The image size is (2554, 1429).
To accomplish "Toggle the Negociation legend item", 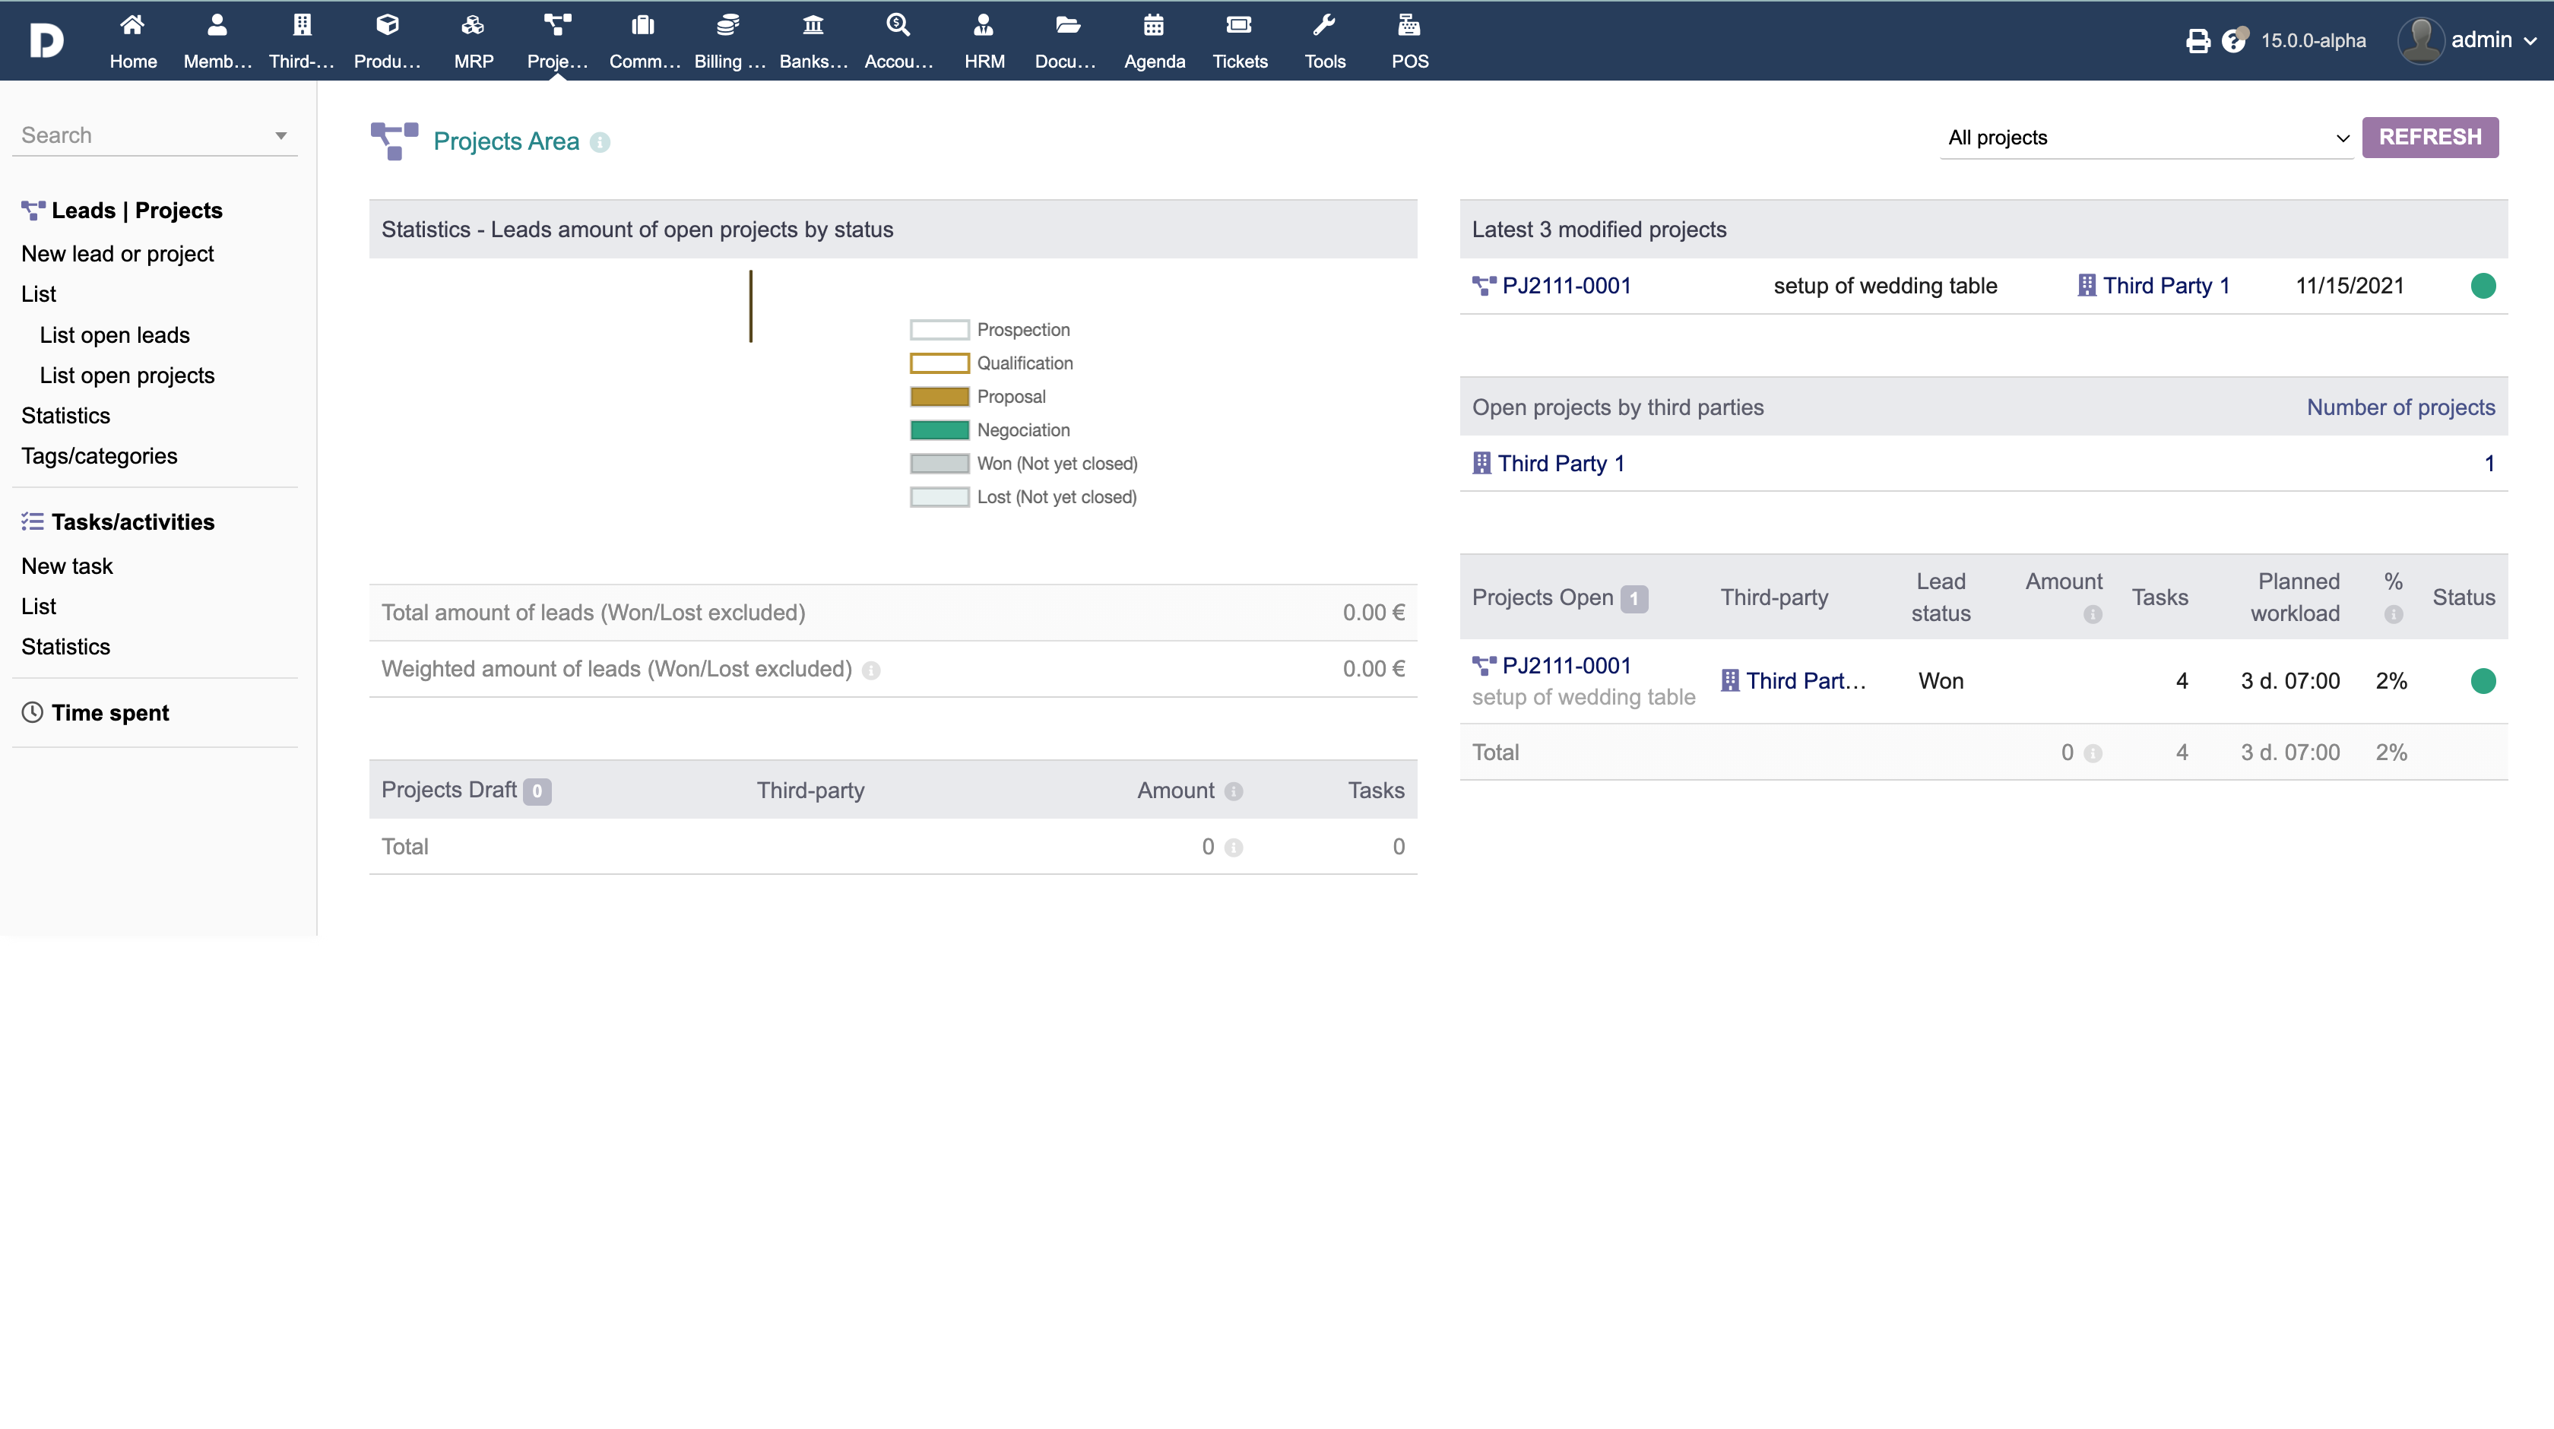I will [1022, 430].
